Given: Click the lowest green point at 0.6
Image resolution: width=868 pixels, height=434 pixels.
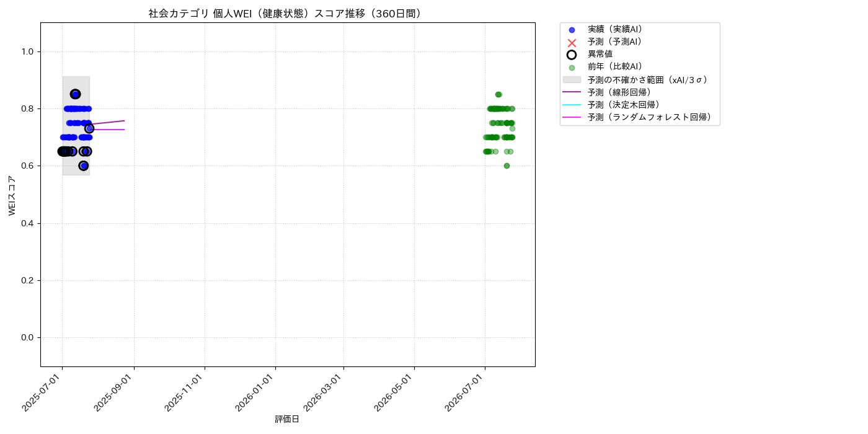Looking at the screenshot, I should pyautogui.click(x=507, y=166).
